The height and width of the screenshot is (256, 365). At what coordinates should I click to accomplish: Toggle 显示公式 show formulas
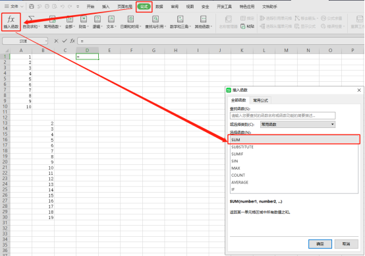pyautogui.click(x=305, y=26)
